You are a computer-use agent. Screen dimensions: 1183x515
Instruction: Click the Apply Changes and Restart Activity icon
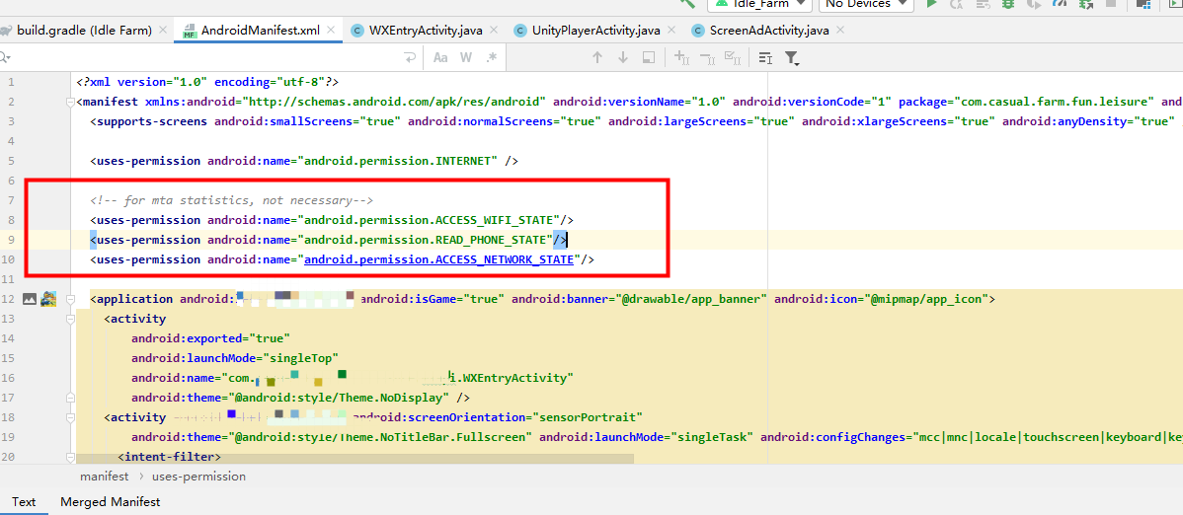pyautogui.click(x=958, y=4)
